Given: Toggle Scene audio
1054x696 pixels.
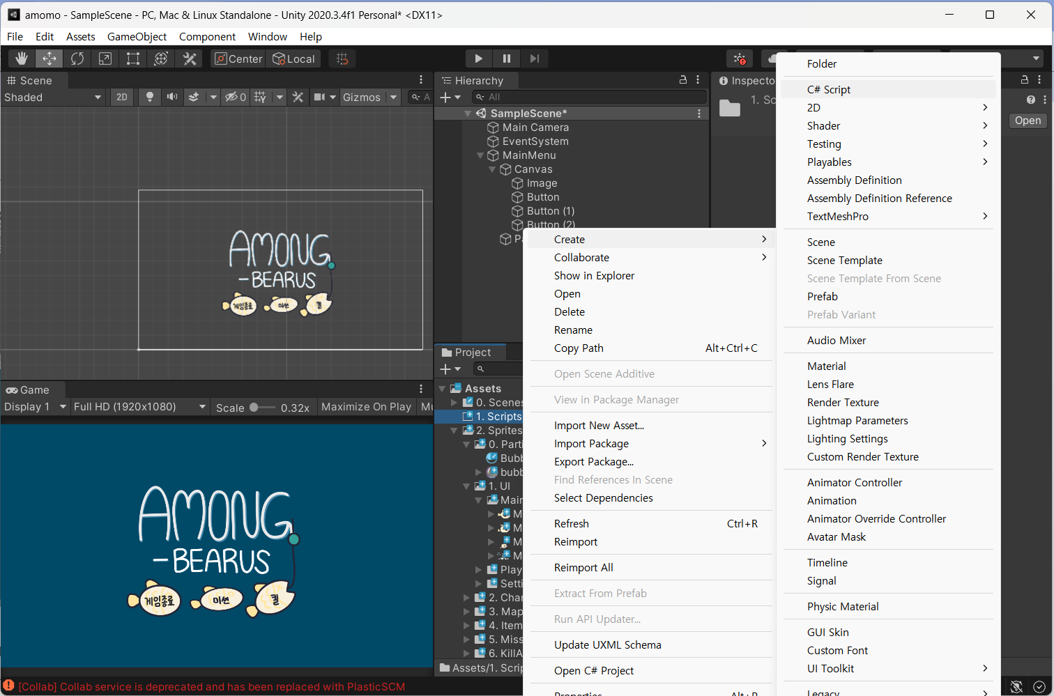Looking at the screenshot, I should click(171, 97).
